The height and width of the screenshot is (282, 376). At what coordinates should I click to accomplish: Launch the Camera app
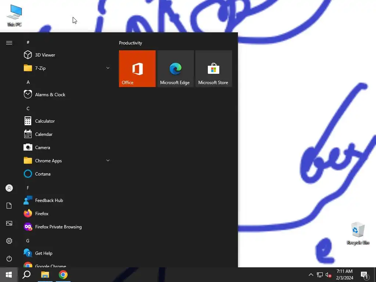[x=66, y=148]
